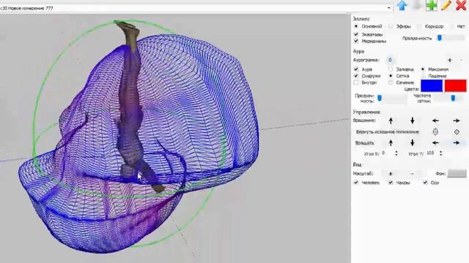
Task: Click the red X delete icon
Action: tap(461, 6)
